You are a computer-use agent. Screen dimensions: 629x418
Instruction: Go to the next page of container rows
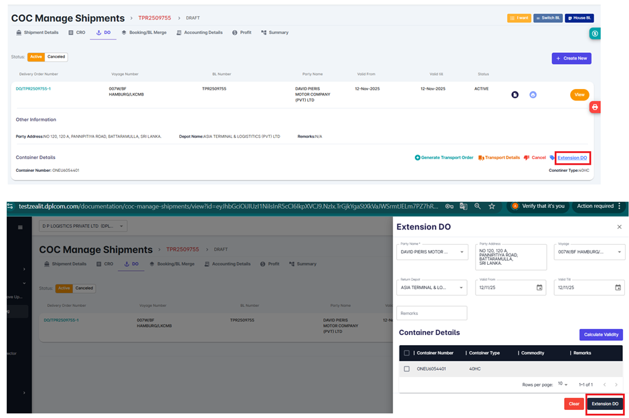[x=616, y=385]
